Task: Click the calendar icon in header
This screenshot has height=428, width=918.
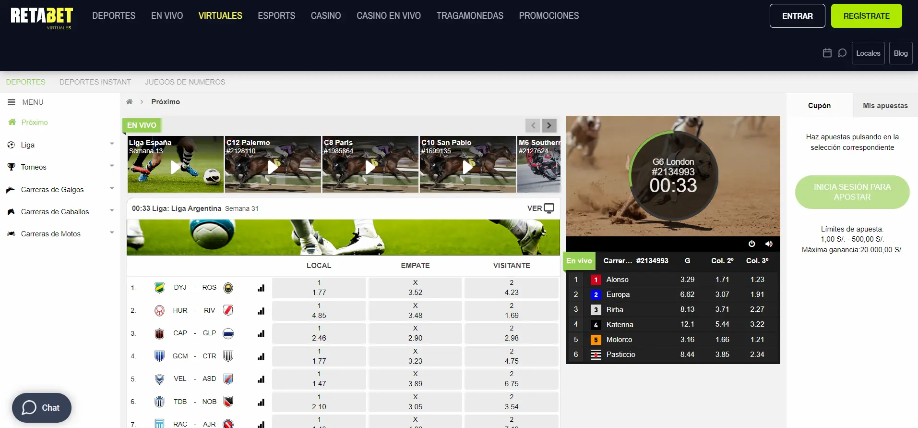Action: point(827,53)
